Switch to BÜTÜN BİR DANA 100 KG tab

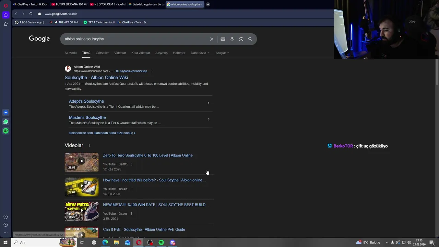pos(69,4)
